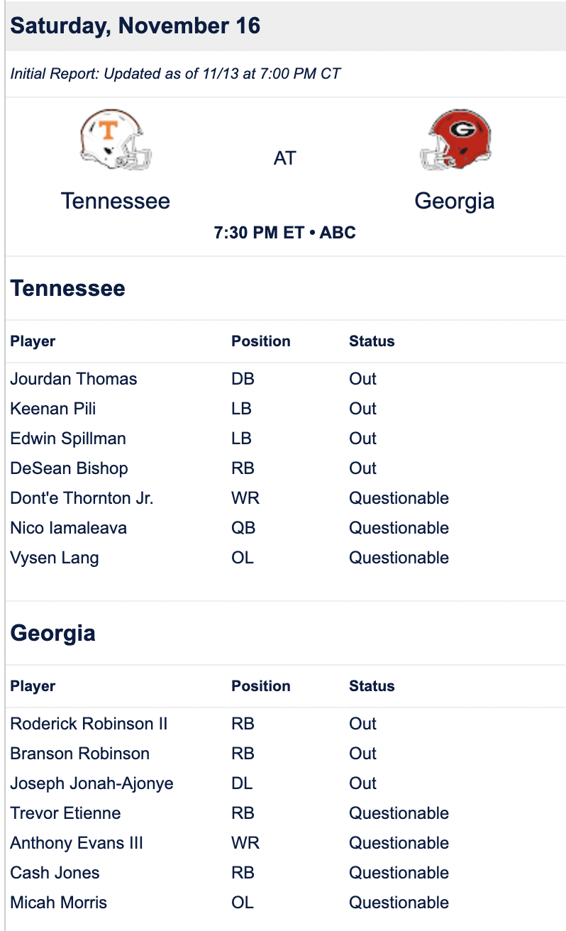Select the Georgia team name under helmet

coord(455,201)
